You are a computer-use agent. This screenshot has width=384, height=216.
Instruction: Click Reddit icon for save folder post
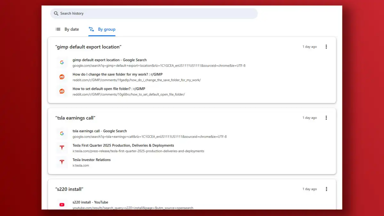[62, 77]
